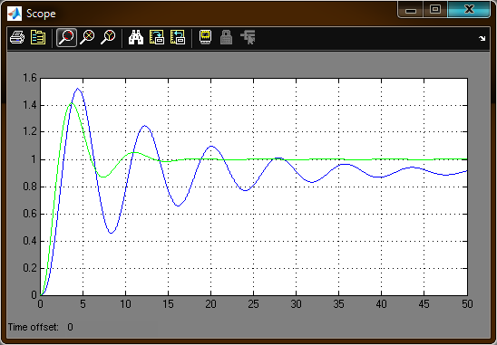Click the Scope window title text
Screen dimensions: 497x345
(x=41, y=14)
